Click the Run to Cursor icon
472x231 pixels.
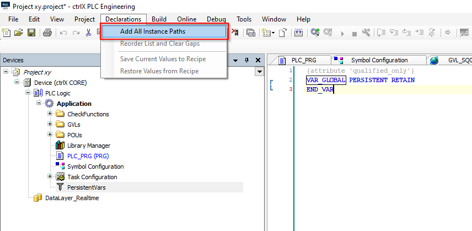[419, 32]
